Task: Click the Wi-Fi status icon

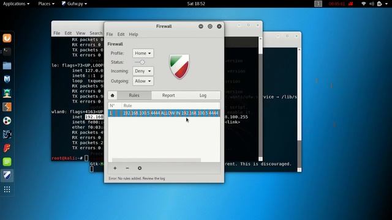Action: 364,4
